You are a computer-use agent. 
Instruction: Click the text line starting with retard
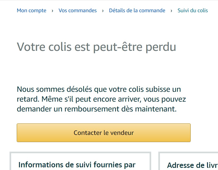[101, 99]
